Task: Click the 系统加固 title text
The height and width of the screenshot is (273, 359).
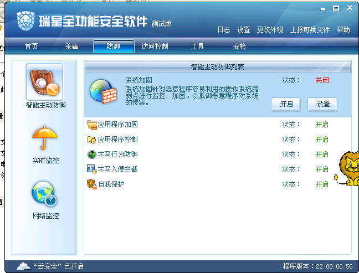Action: click(x=139, y=80)
